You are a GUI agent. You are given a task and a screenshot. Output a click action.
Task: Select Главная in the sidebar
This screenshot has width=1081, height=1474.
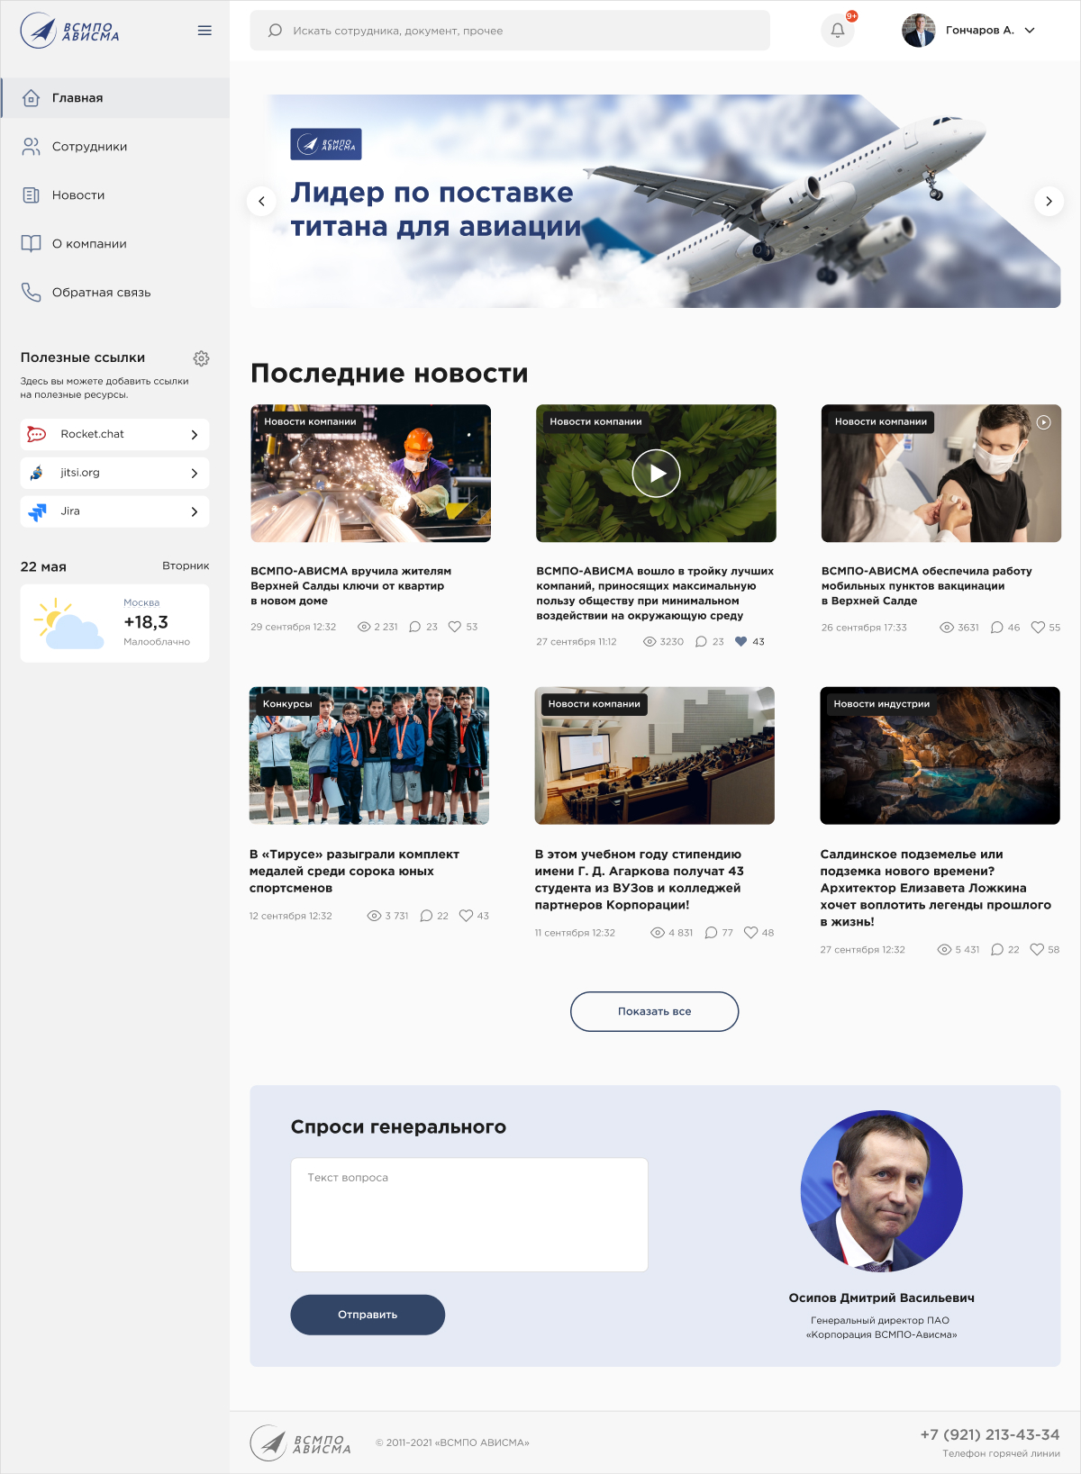tap(115, 98)
